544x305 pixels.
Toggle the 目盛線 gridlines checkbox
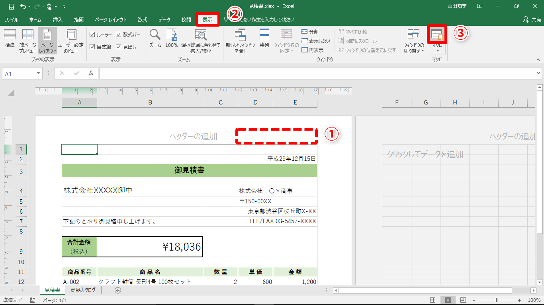pyautogui.click(x=92, y=47)
